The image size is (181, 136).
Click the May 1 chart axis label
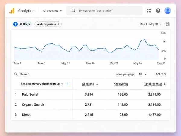[x=17, y=63]
